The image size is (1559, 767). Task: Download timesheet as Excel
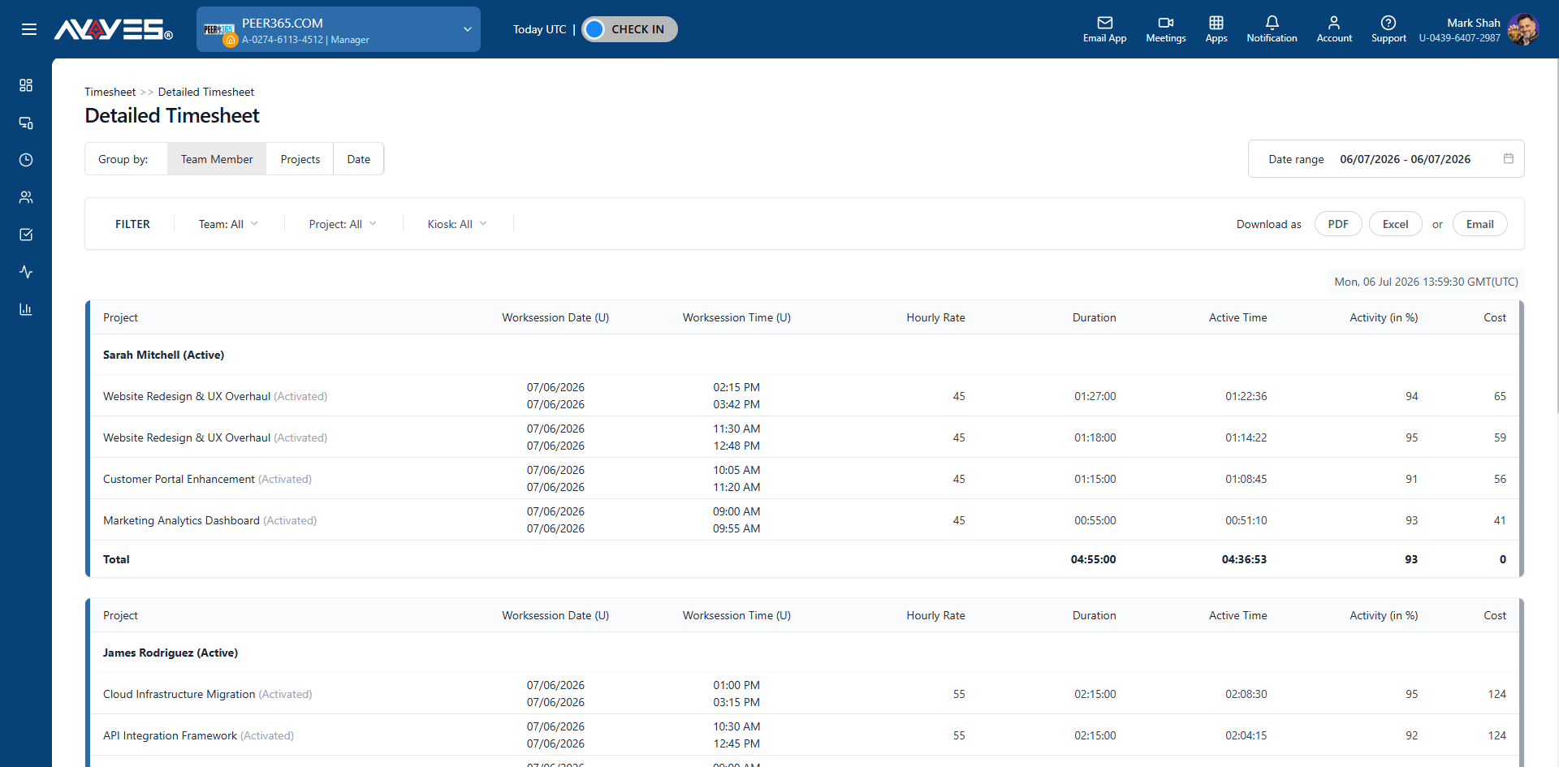click(1395, 224)
